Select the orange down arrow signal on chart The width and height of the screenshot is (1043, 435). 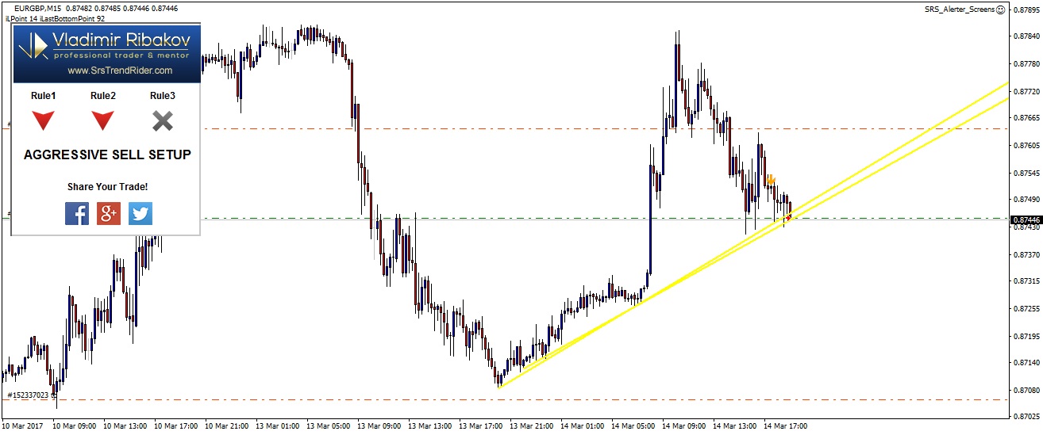click(x=770, y=181)
